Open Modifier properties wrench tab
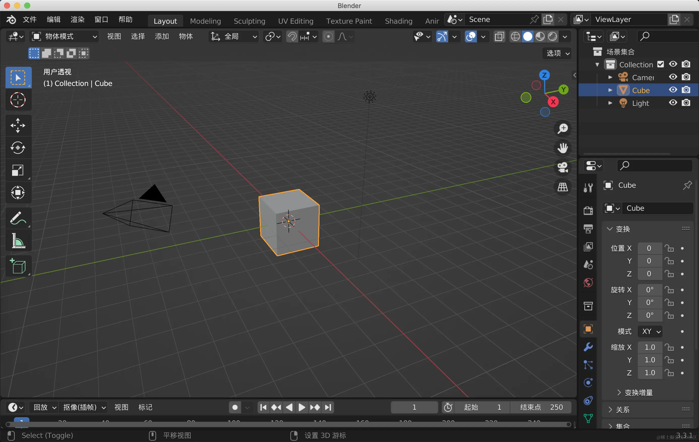This screenshot has width=699, height=442. [x=588, y=347]
